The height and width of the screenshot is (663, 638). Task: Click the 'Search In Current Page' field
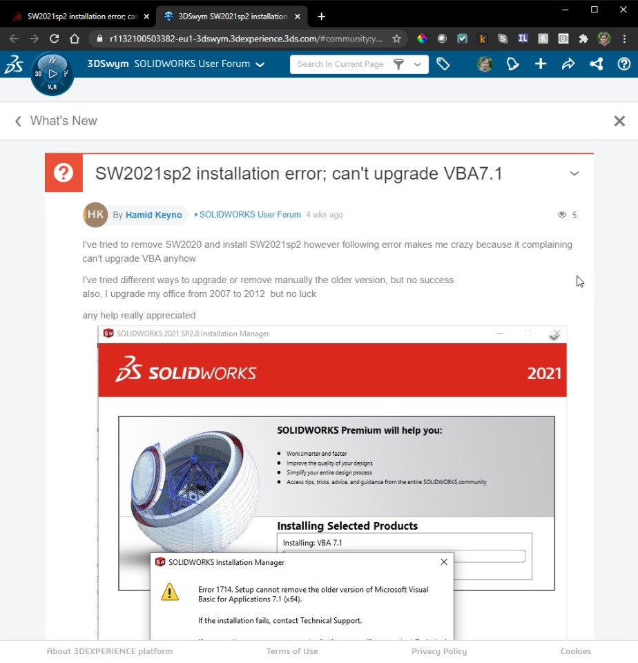click(340, 64)
